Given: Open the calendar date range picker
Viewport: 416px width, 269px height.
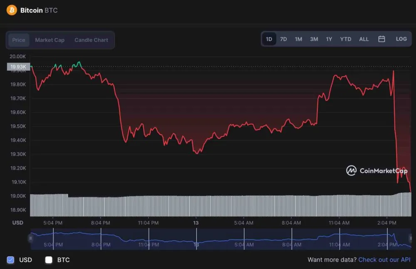Looking at the screenshot, I should [381, 39].
